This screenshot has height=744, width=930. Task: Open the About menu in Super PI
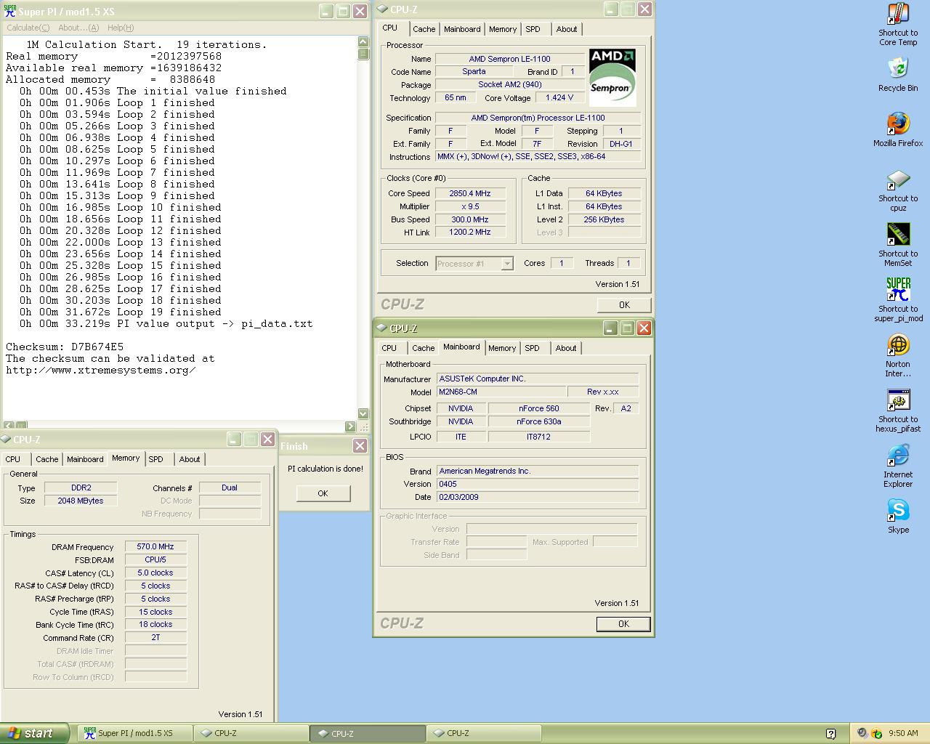[78, 28]
